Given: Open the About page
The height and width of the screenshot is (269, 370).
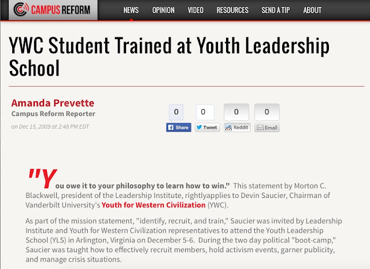Looking at the screenshot, I should tap(312, 10).
